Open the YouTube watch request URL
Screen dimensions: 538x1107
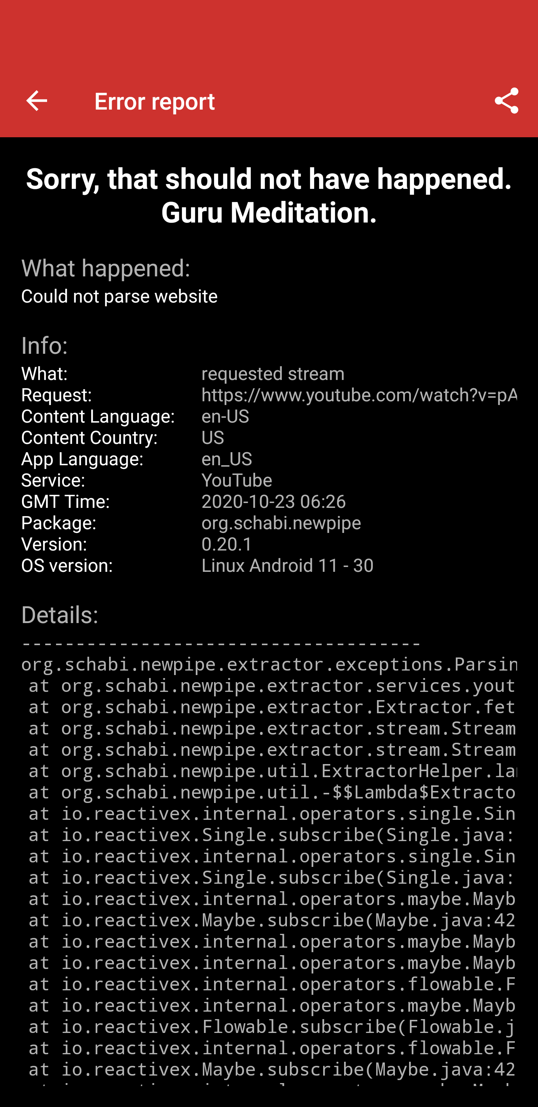[359, 395]
